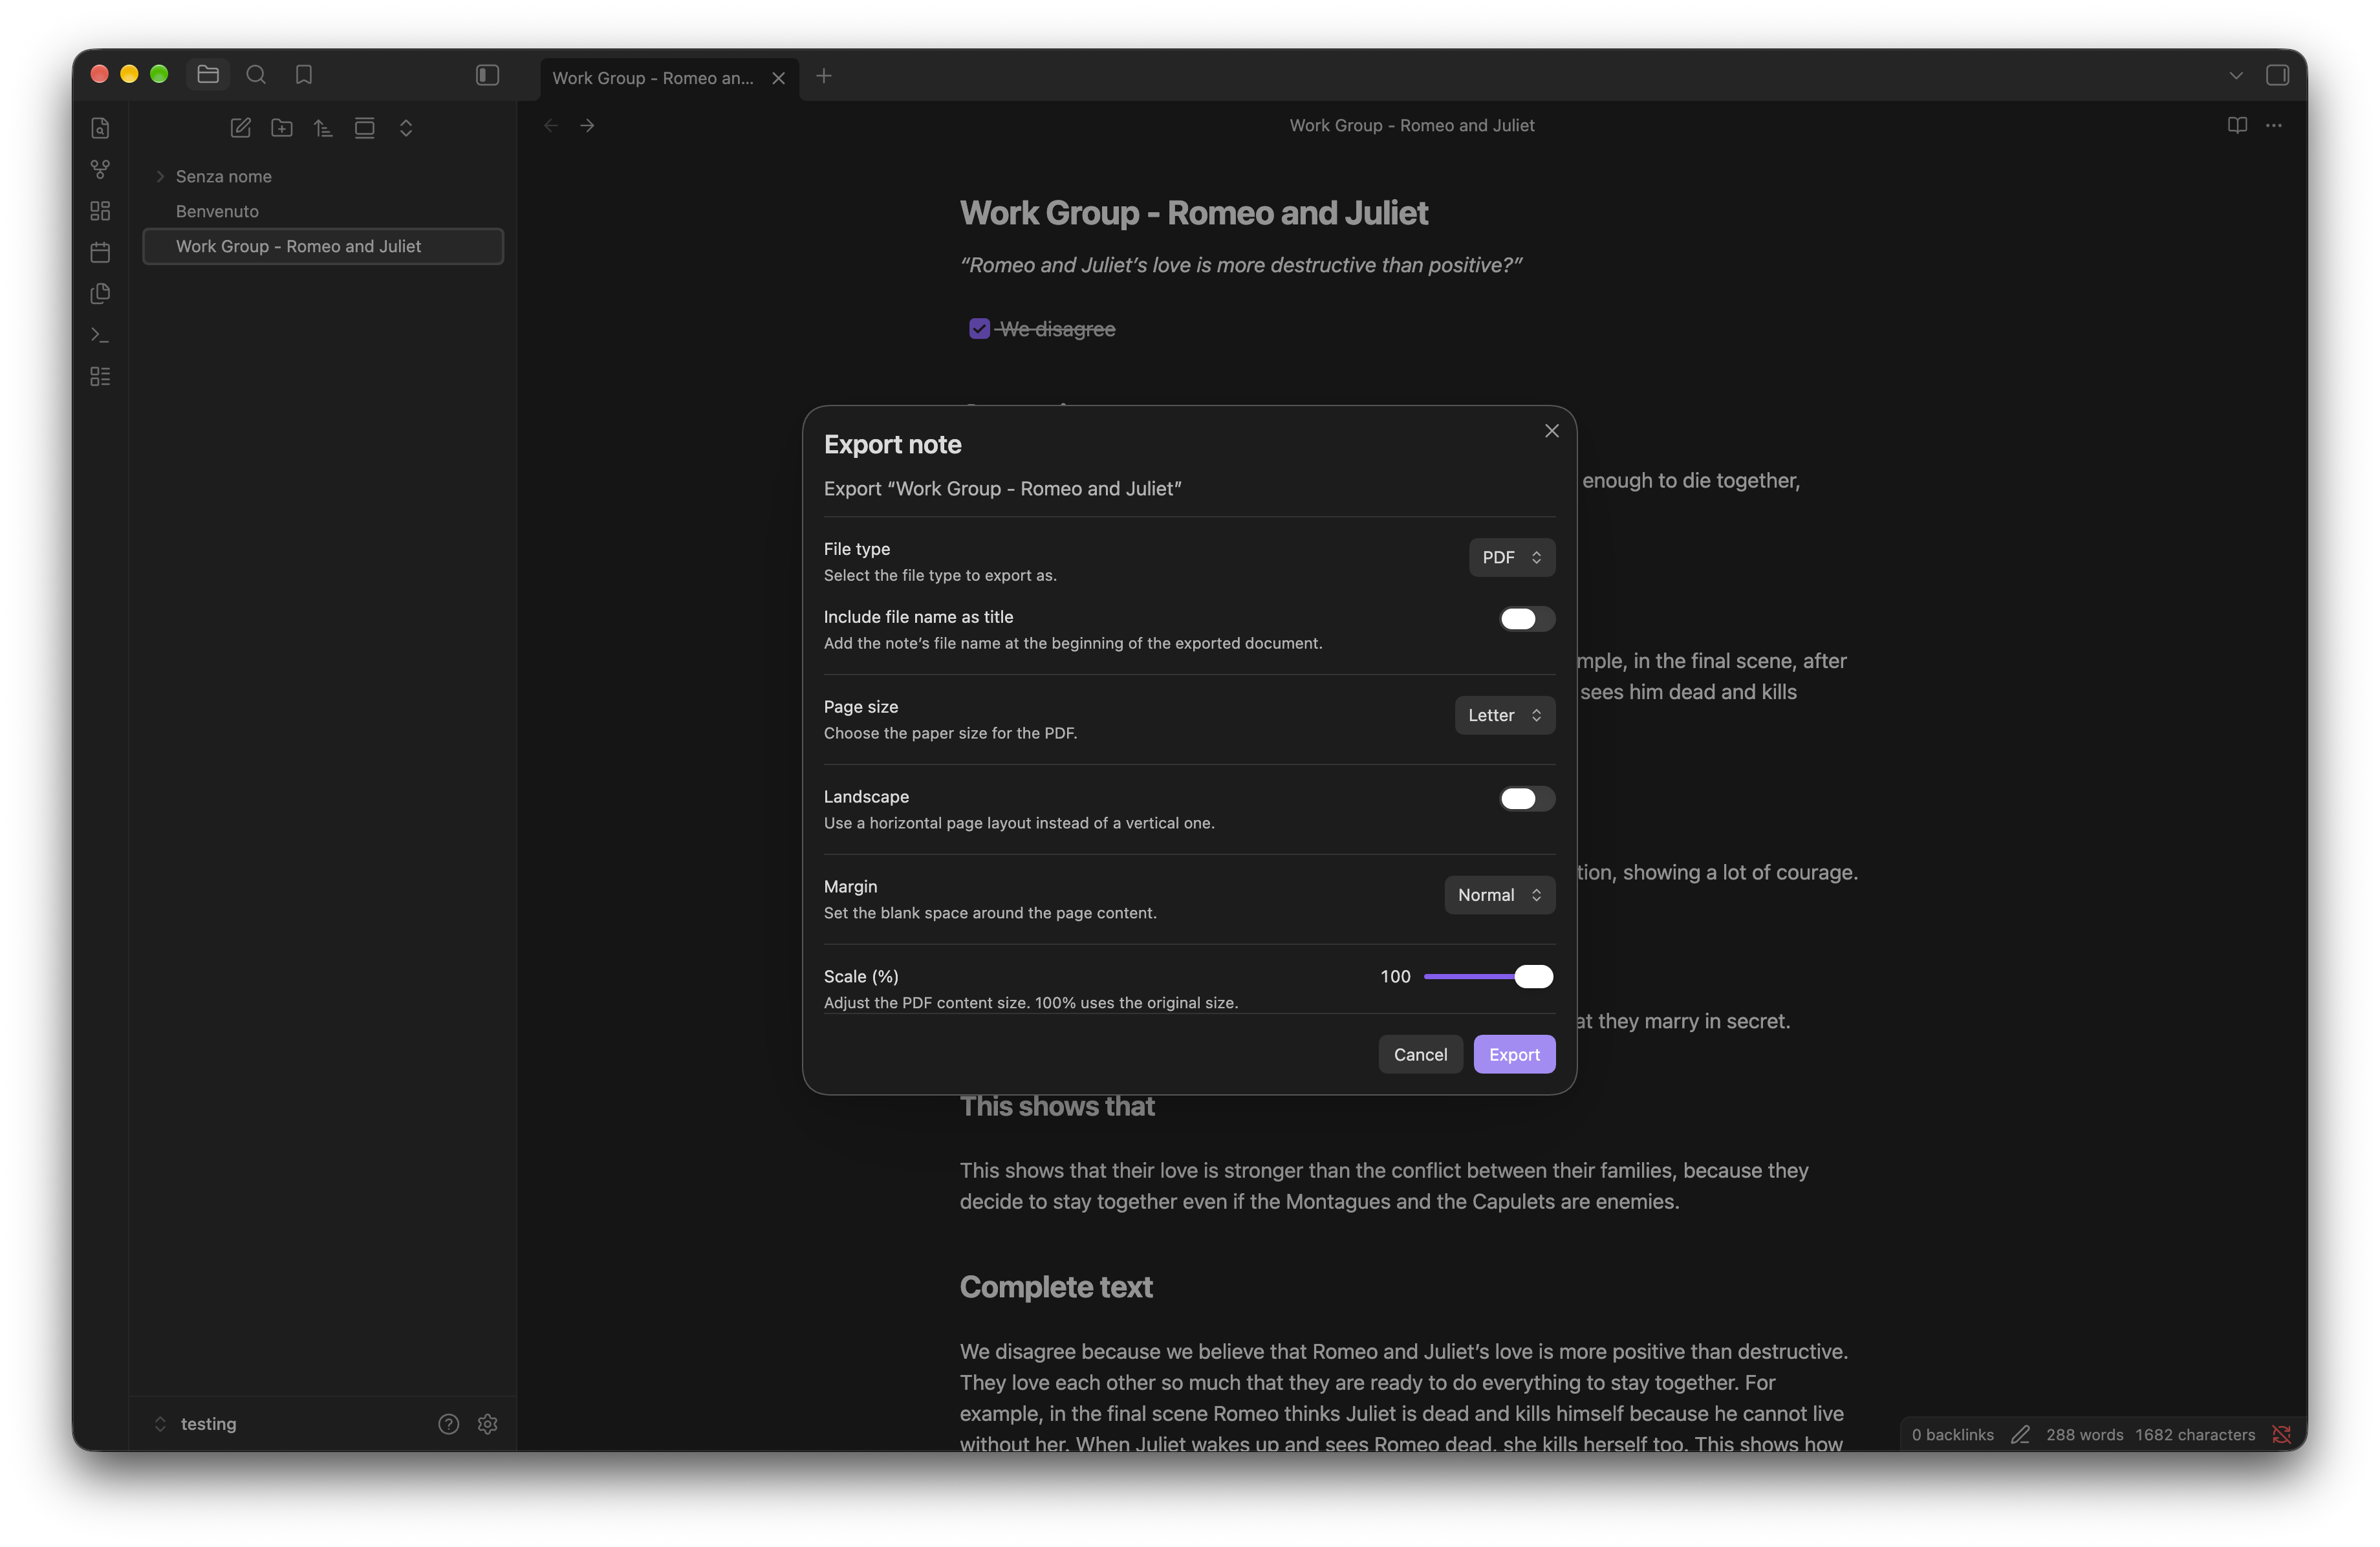This screenshot has height=1547, width=2380.
Task: Enable Include file name as title
Action: (x=1526, y=619)
